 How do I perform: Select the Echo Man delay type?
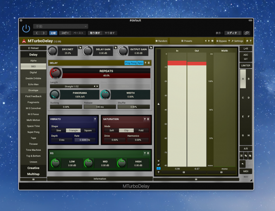pos(33,84)
